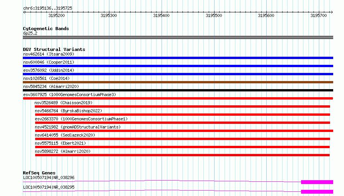Image resolution: width=344 pixels, height=196 pixels.
Task: Click the left arrow end of the ruler
Action: 24,12
